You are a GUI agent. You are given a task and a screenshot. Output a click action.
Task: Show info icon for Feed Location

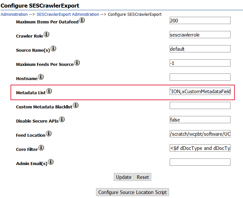[49, 133]
